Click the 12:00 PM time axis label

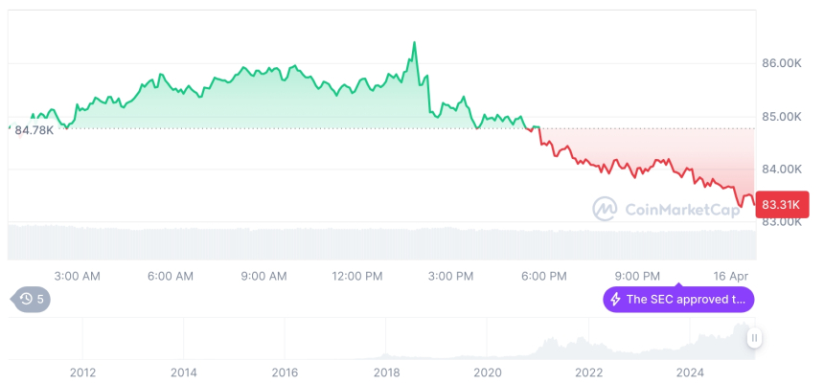tap(356, 277)
